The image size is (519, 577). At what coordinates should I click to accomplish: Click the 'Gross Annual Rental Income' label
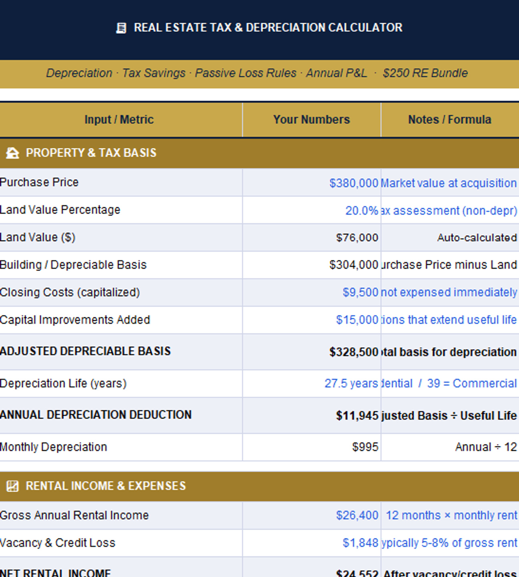[x=74, y=515]
